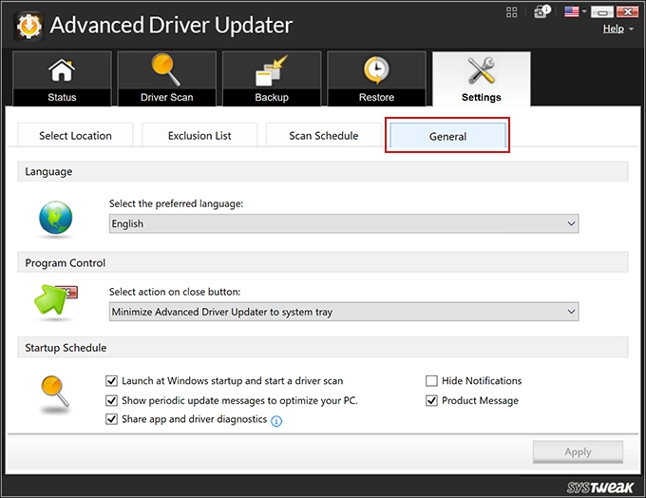Image resolution: width=646 pixels, height=498 pixels.
Task: Switch to the Select Location tab
Action: pyautogui.click(x=75, y=136)
